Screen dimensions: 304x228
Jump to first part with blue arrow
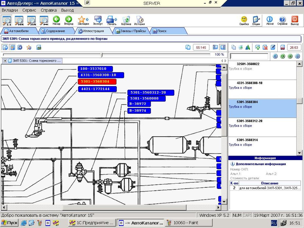(x=275, y=56)
